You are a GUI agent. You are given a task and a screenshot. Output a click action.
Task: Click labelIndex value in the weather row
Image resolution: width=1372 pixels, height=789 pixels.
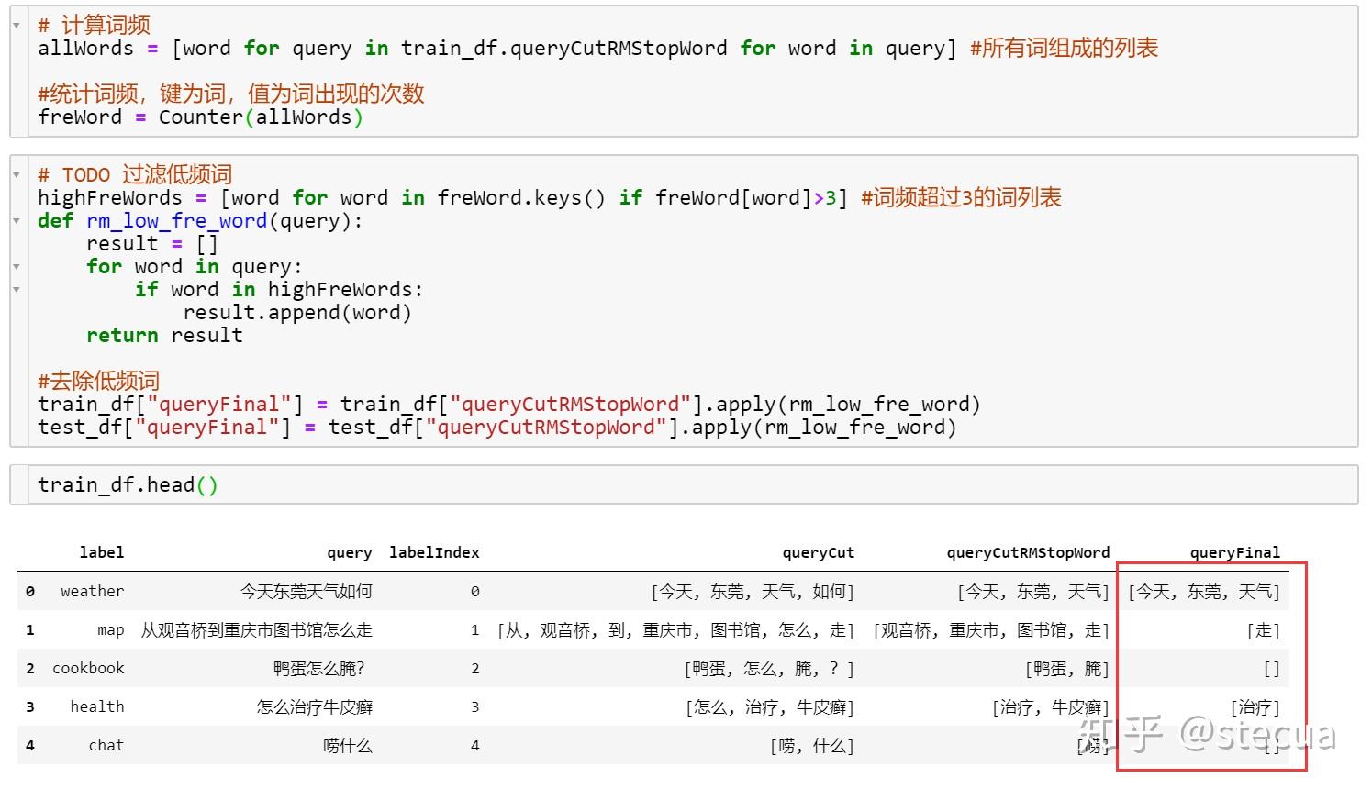tap(474, 592)
